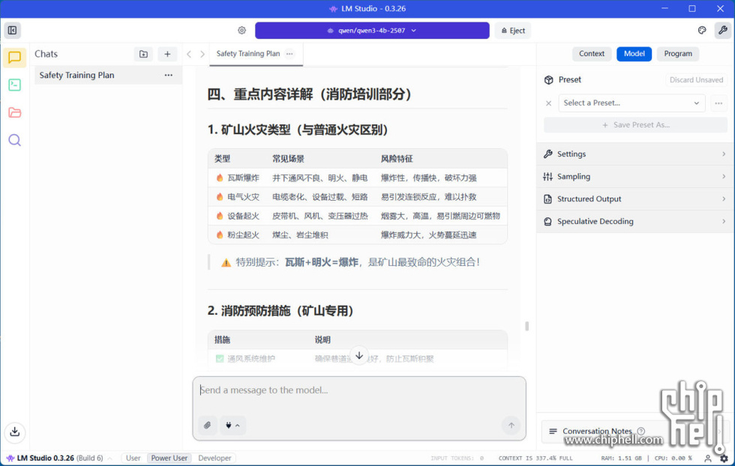Expand the Speculative Decoding section

point(634,222)
